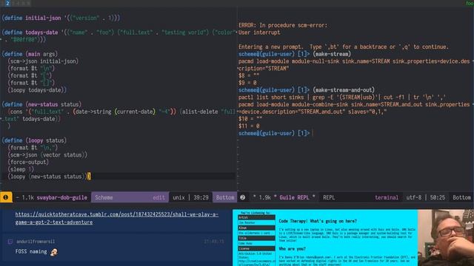Click the define (loopy status) line

[34, 140]
